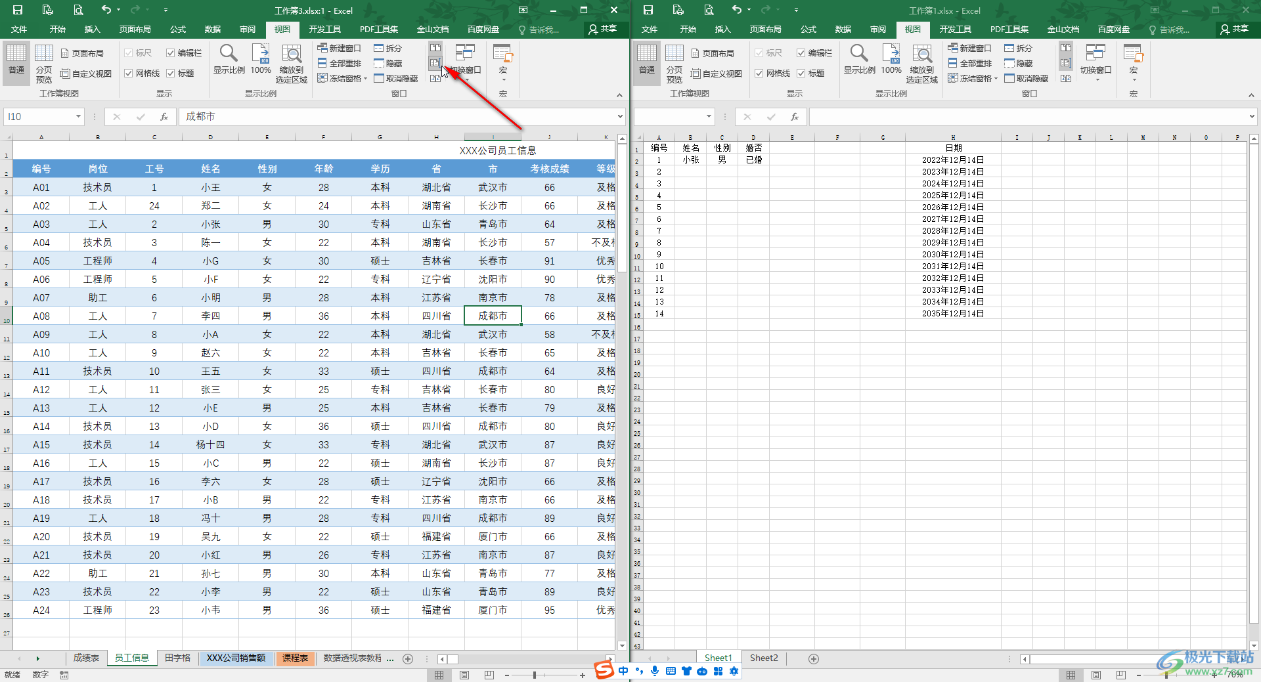Switch to page layout view in left status bar
The height and width of the screenshot is (682, 1261).
coord(464,675)
